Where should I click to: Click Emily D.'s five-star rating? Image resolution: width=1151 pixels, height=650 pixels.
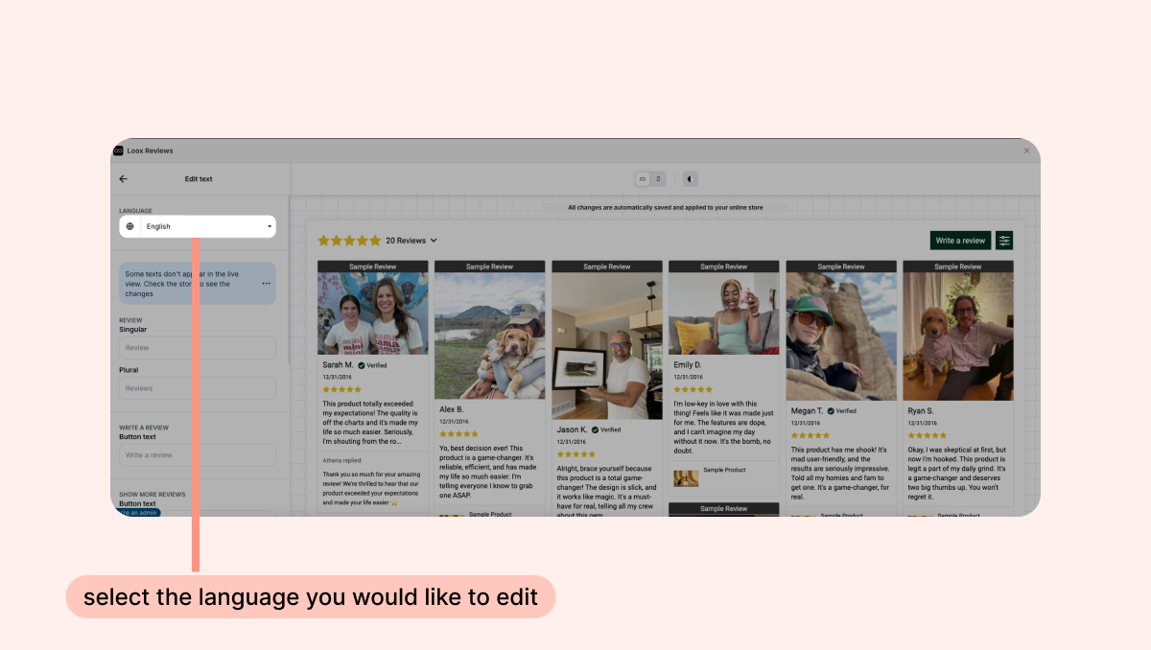[x=693, y=389]
